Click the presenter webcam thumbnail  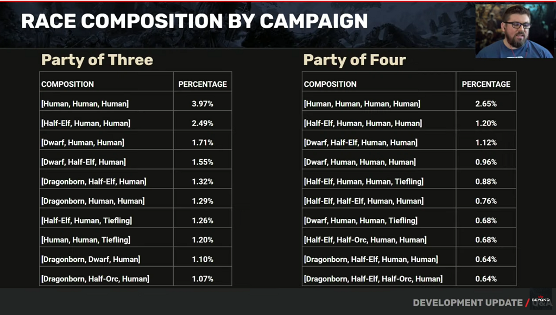515,31
